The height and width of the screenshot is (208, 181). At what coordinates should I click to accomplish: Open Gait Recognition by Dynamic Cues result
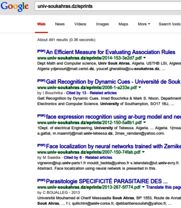pos(114,82)
